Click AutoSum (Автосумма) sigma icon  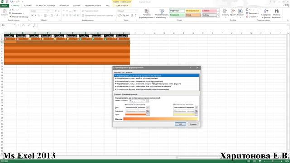(247, 10)
